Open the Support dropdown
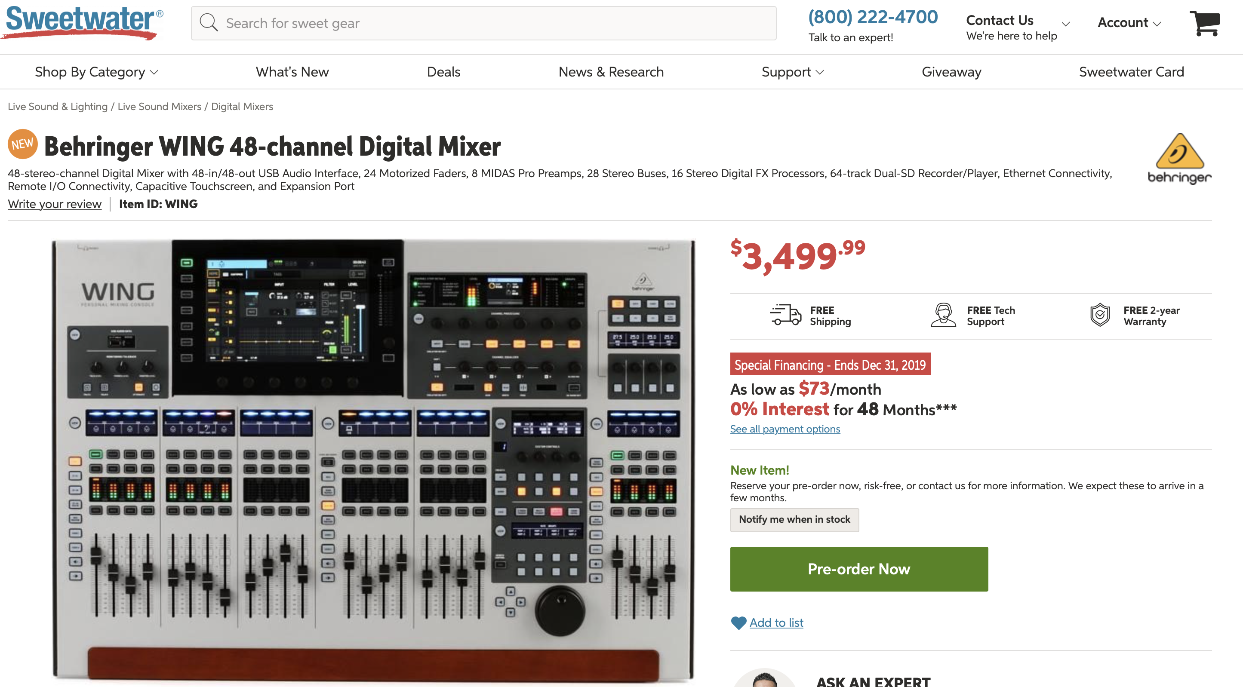 point(792,72)
